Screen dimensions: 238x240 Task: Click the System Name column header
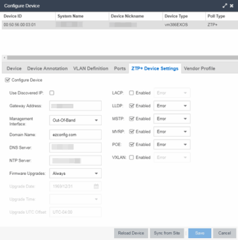pyautogui.click(x=82, y=16)
